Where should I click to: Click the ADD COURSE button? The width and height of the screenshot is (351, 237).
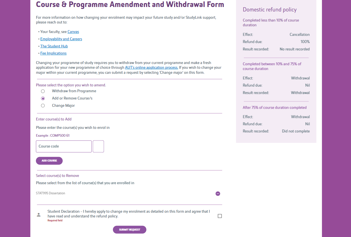49,161
